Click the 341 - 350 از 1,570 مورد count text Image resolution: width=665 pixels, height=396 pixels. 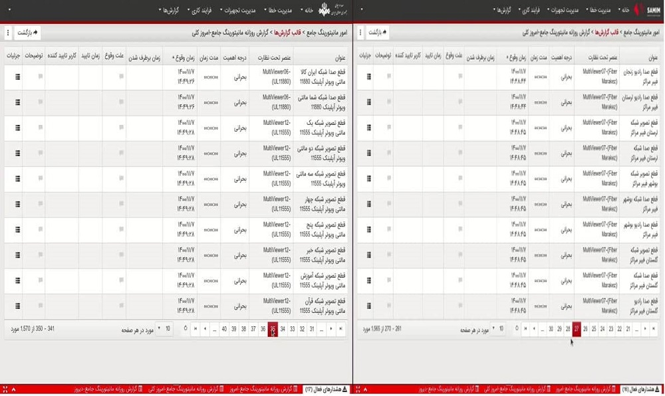(33, 329)
